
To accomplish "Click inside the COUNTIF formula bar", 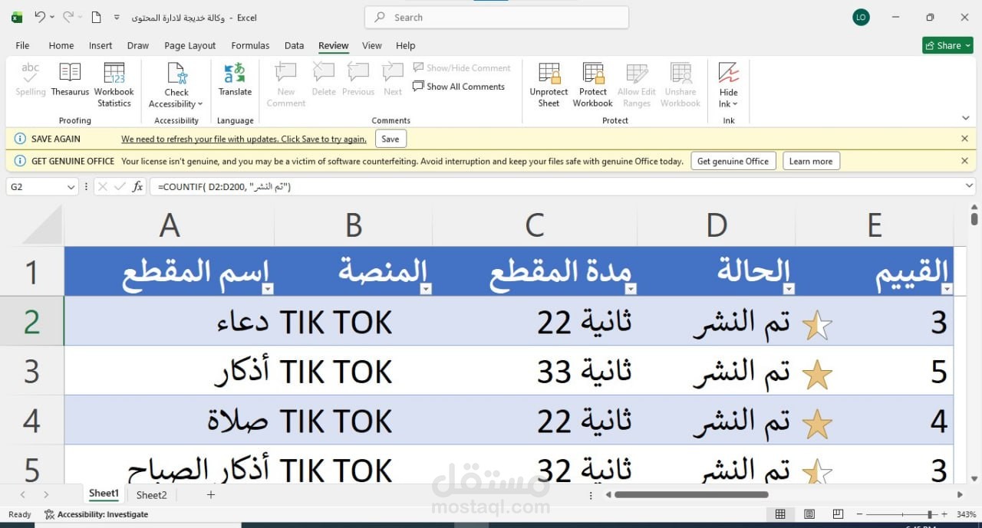I will (554, 186).
